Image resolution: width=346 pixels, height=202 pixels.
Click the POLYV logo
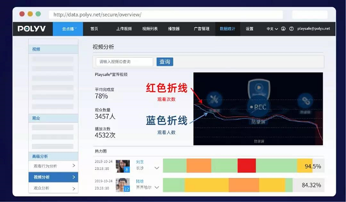coord(32,29)
